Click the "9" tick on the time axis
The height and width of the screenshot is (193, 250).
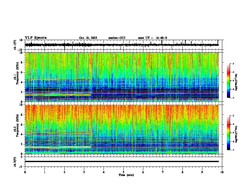(x=202, y=172)
